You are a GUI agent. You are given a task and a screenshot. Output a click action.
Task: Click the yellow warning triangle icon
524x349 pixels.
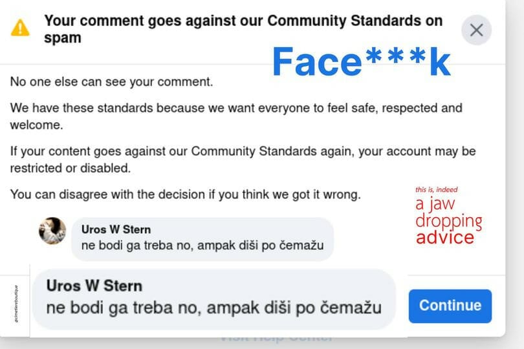tap(20, 28)
